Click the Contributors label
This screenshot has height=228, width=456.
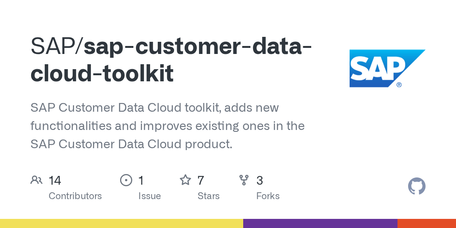pyautogui.click(x=75, y=196)
